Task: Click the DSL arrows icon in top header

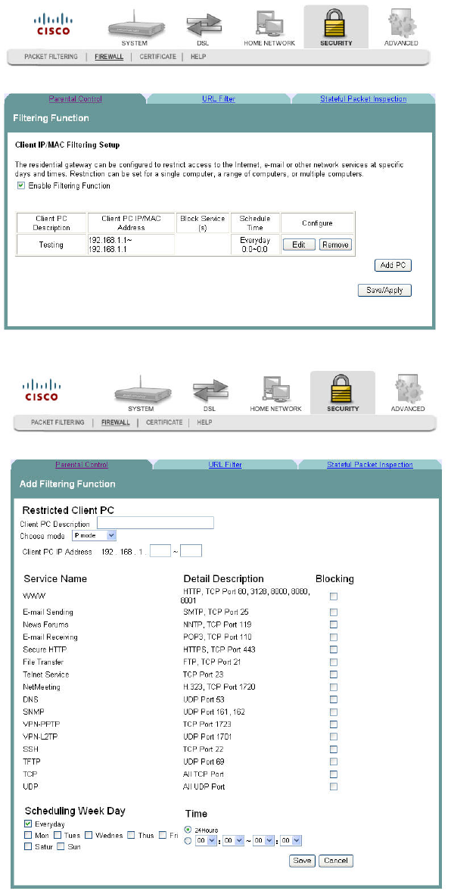Action: coord(204,26)
